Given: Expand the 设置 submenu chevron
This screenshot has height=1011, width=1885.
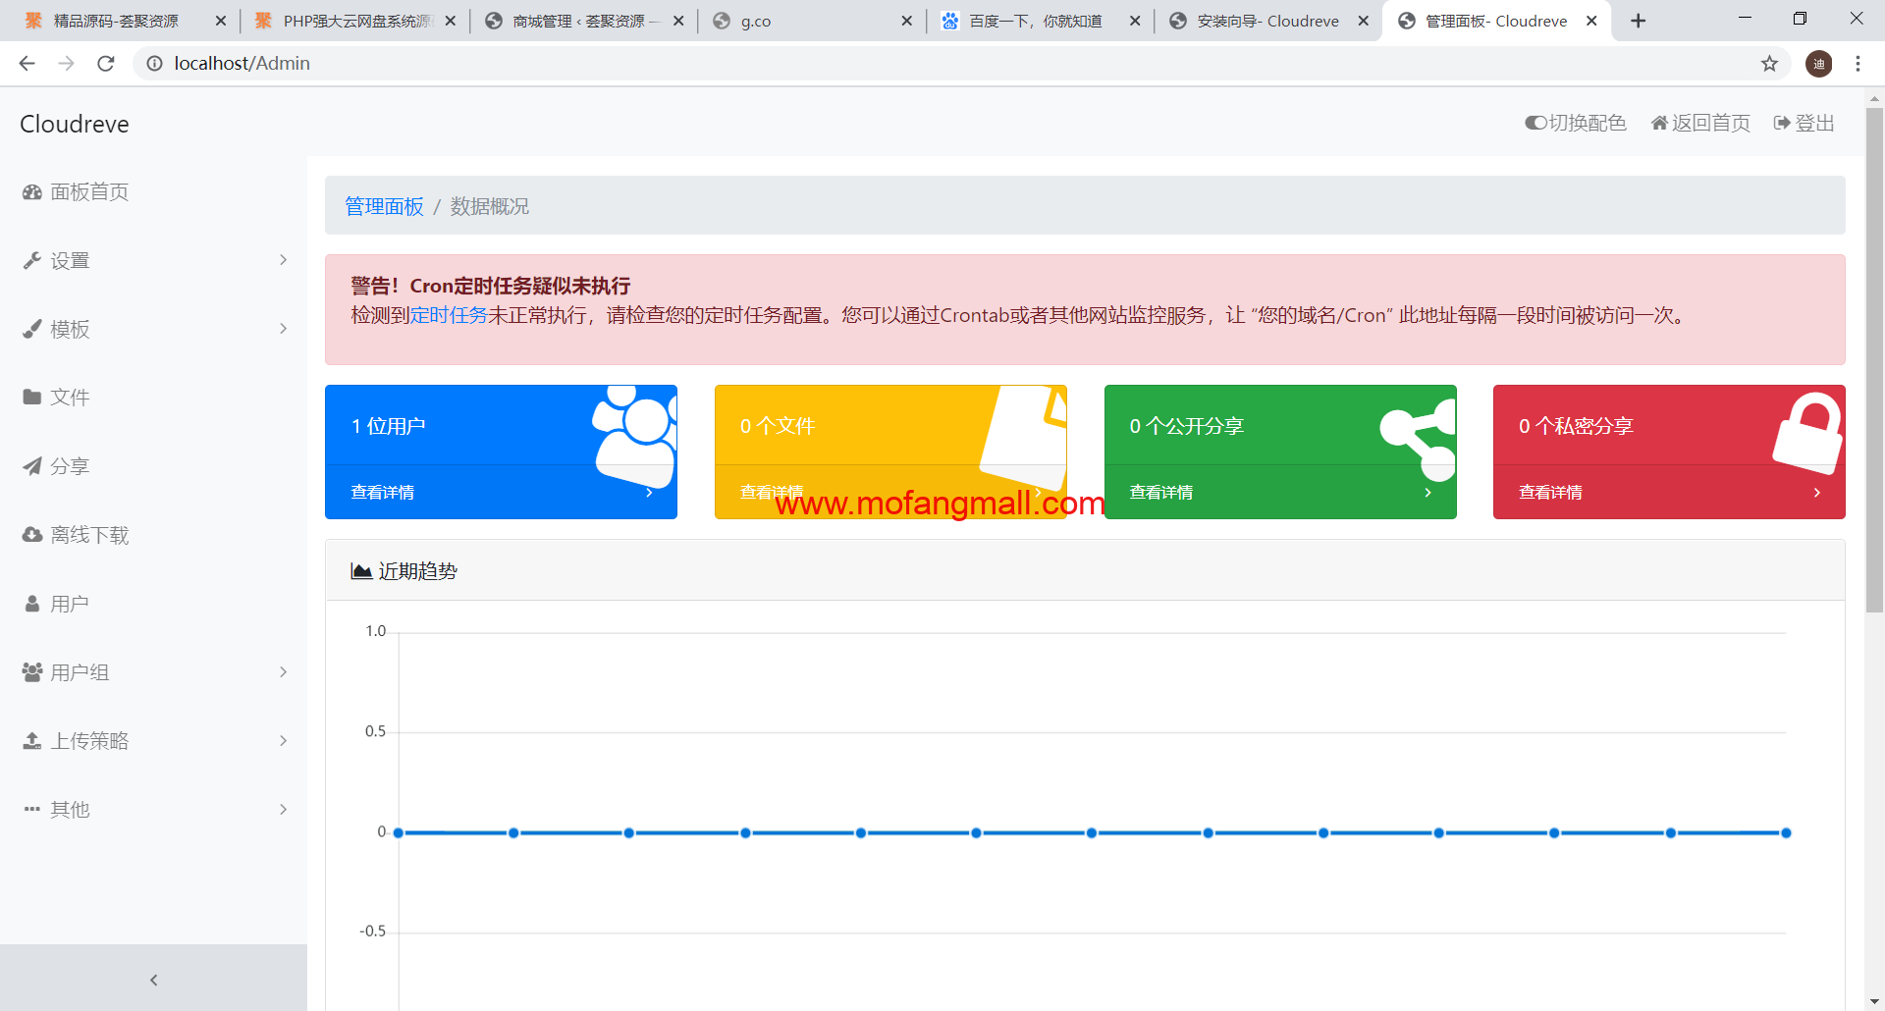Looking at the screenshot, I should pyautogui.click(x=283, y=260).
